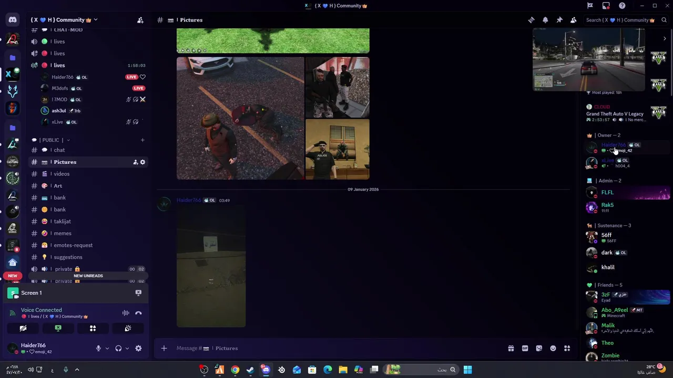Viewport: 673px width, 378px height.
Task: Open the emoji picker
Action: point(553,348)
